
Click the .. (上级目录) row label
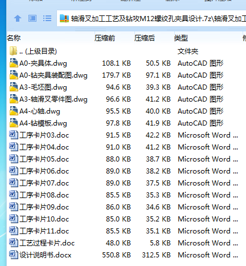38,51
